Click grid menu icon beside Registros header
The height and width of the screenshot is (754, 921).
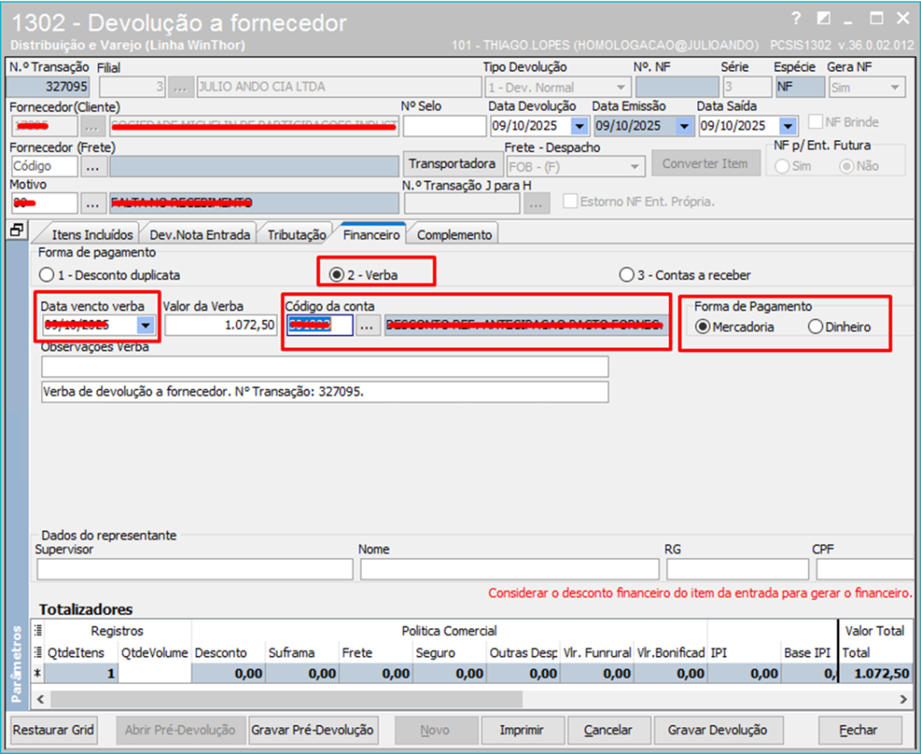[38, 631]
